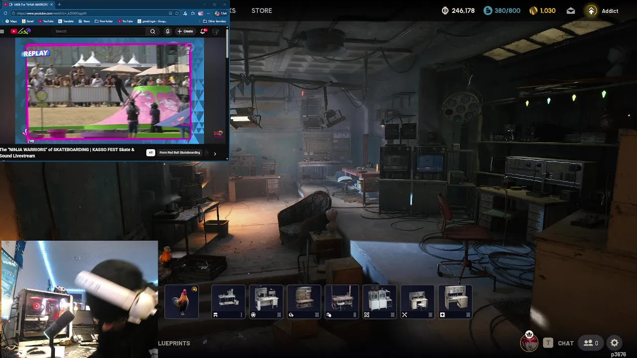Start YouTube voice search microphone
This screenshot has height=358, width=637.
point(168,31)
